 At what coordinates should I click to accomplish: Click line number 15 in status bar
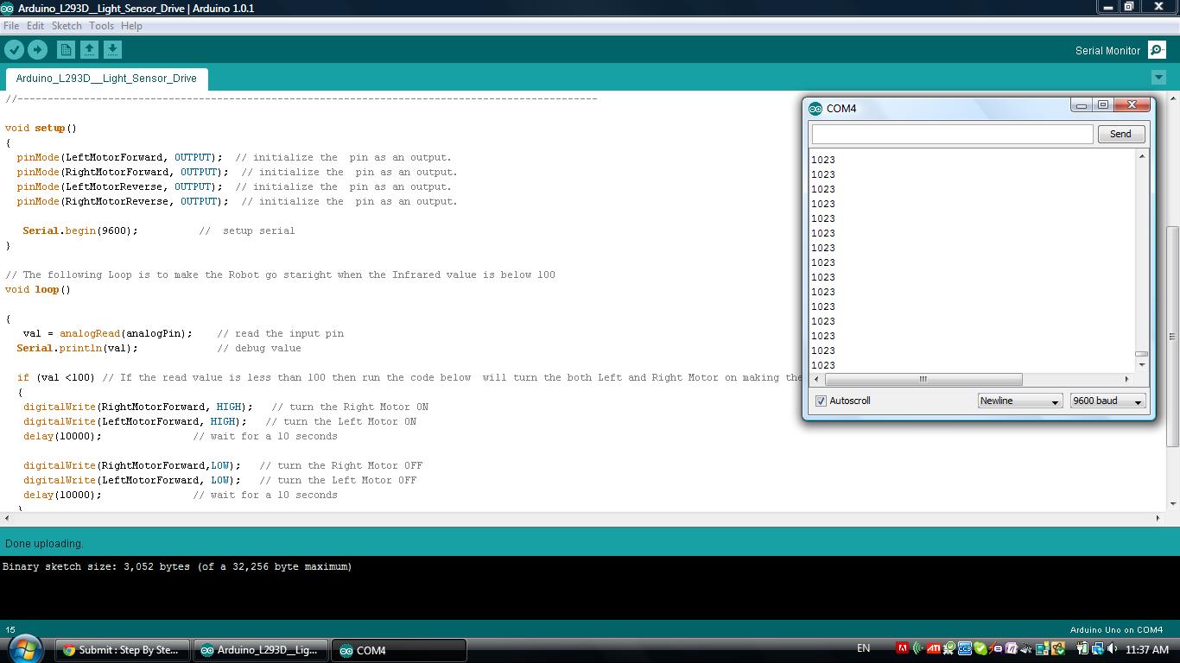tap(10, 630)
